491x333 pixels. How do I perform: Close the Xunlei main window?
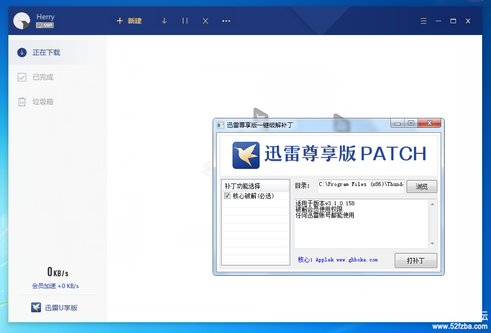(468, 21)
